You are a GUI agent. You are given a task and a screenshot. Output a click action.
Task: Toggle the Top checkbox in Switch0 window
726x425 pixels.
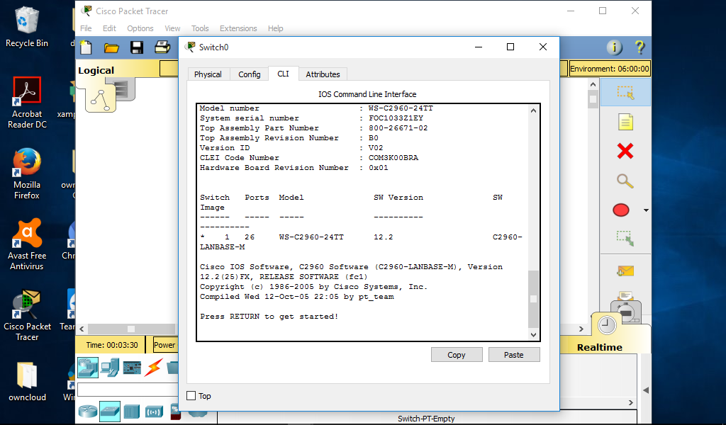pyautogui.click(x=191, y=396)
